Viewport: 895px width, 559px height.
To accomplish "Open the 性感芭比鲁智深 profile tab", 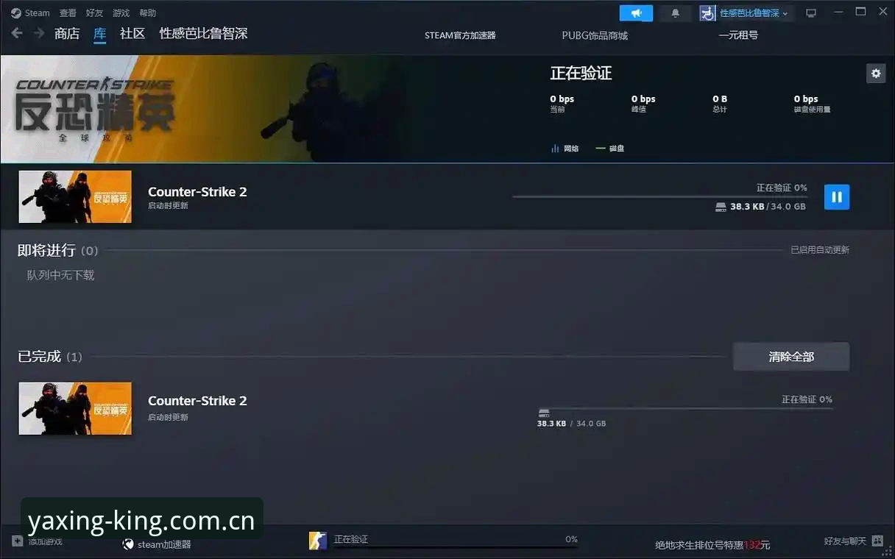I will tap(203, 34).
